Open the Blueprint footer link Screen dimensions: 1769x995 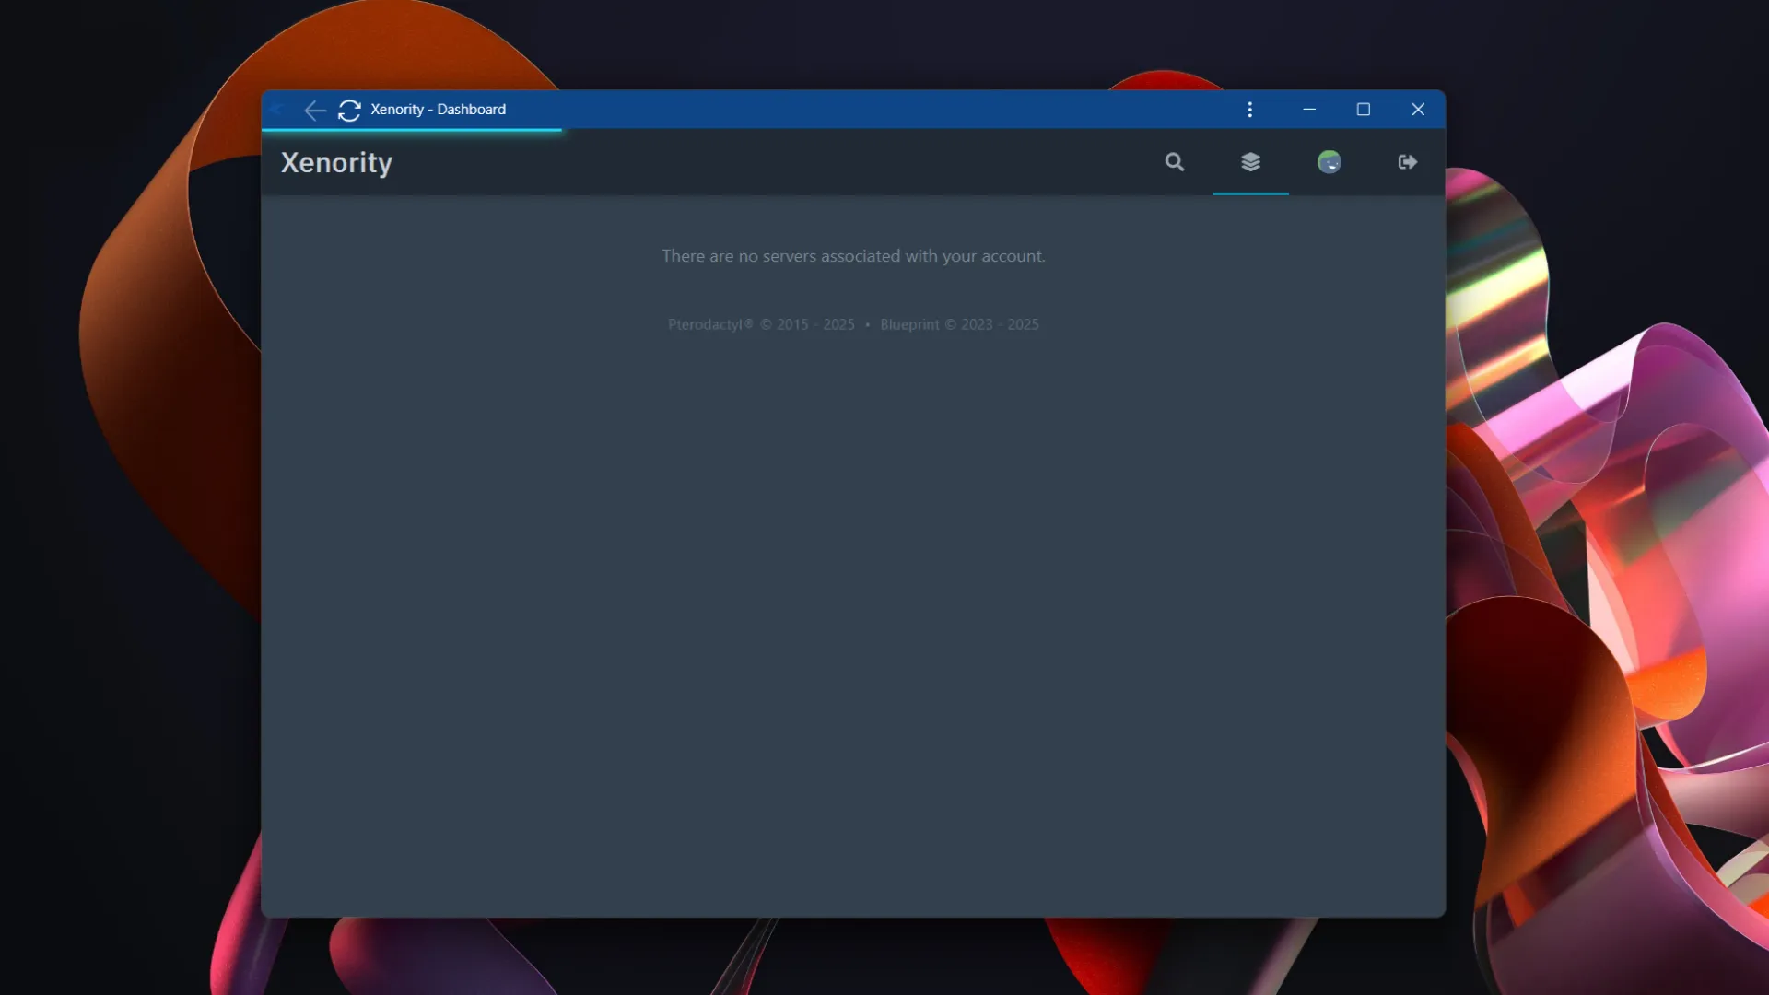click(909, 324)
